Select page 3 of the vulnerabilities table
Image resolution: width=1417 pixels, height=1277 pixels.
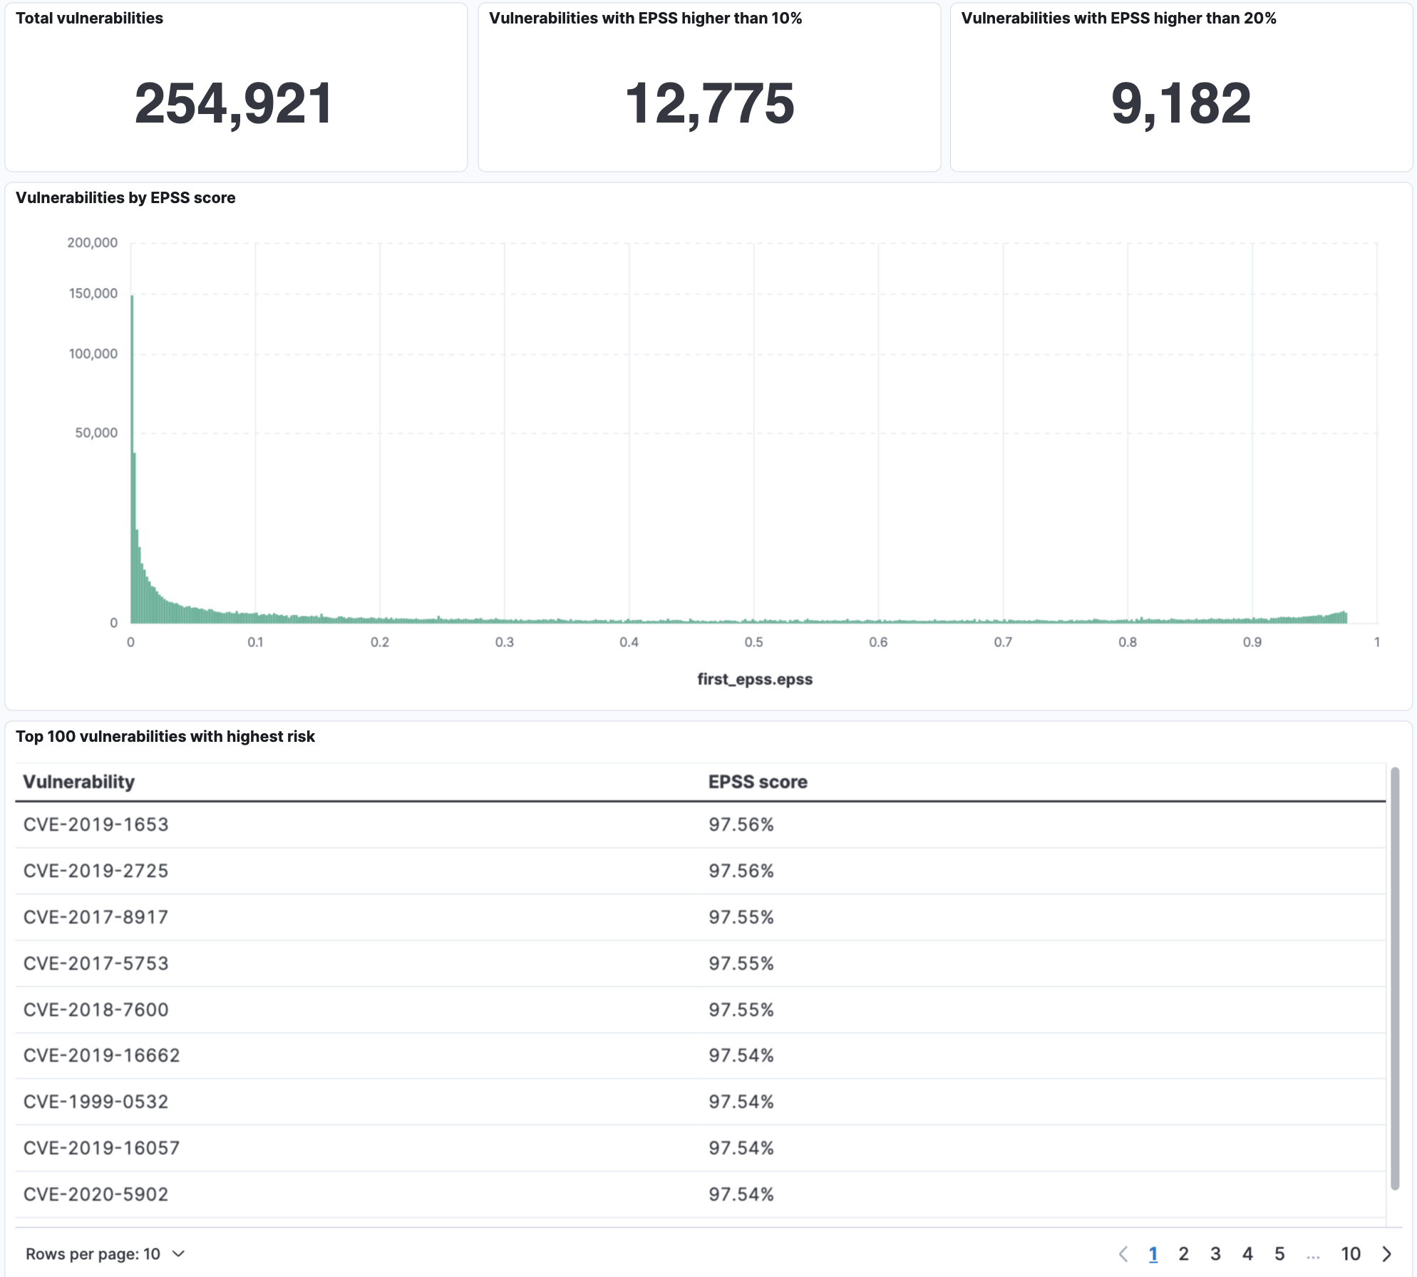[x=1217, y=1254]
